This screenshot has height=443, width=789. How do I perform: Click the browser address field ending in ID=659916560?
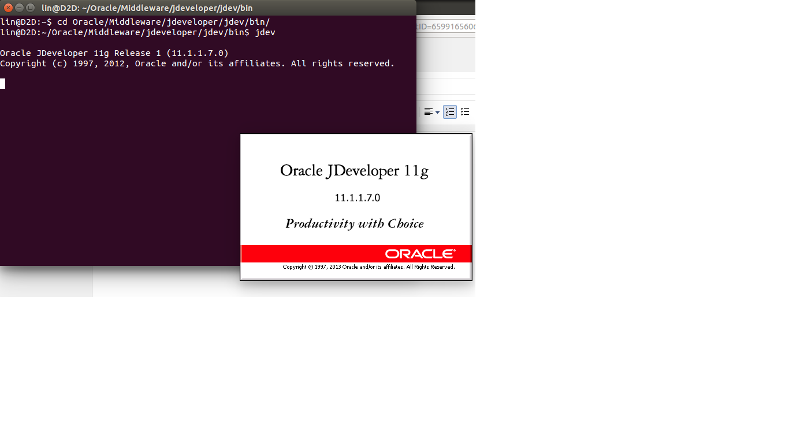(x=445, y=27)
